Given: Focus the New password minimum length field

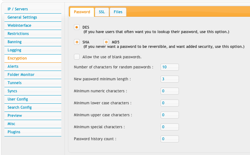Looking at the screenshot, I should [x=170, y=79].
